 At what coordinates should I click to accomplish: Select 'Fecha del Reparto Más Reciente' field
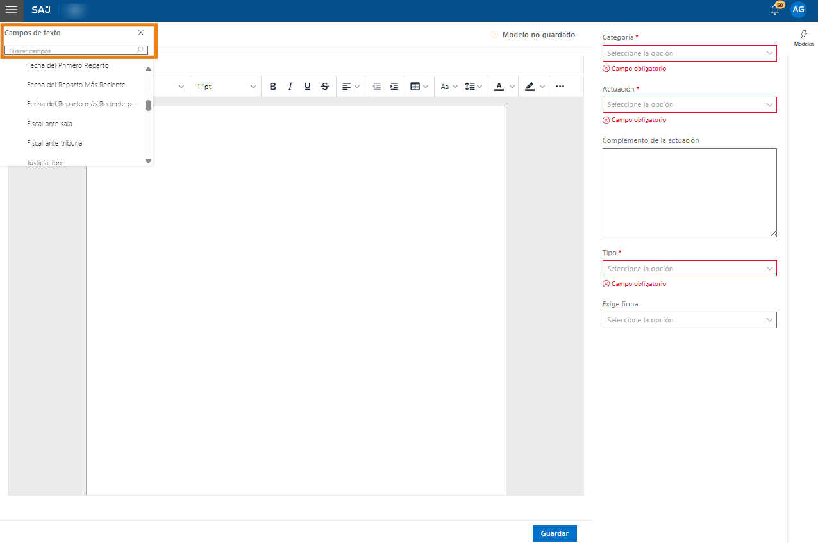76,85
